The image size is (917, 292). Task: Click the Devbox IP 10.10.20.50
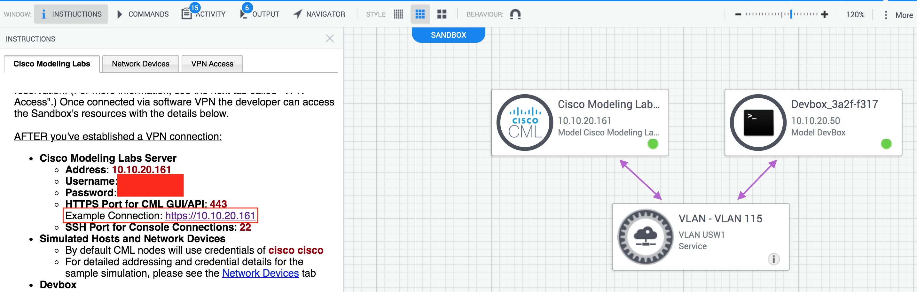pos(815,121)
